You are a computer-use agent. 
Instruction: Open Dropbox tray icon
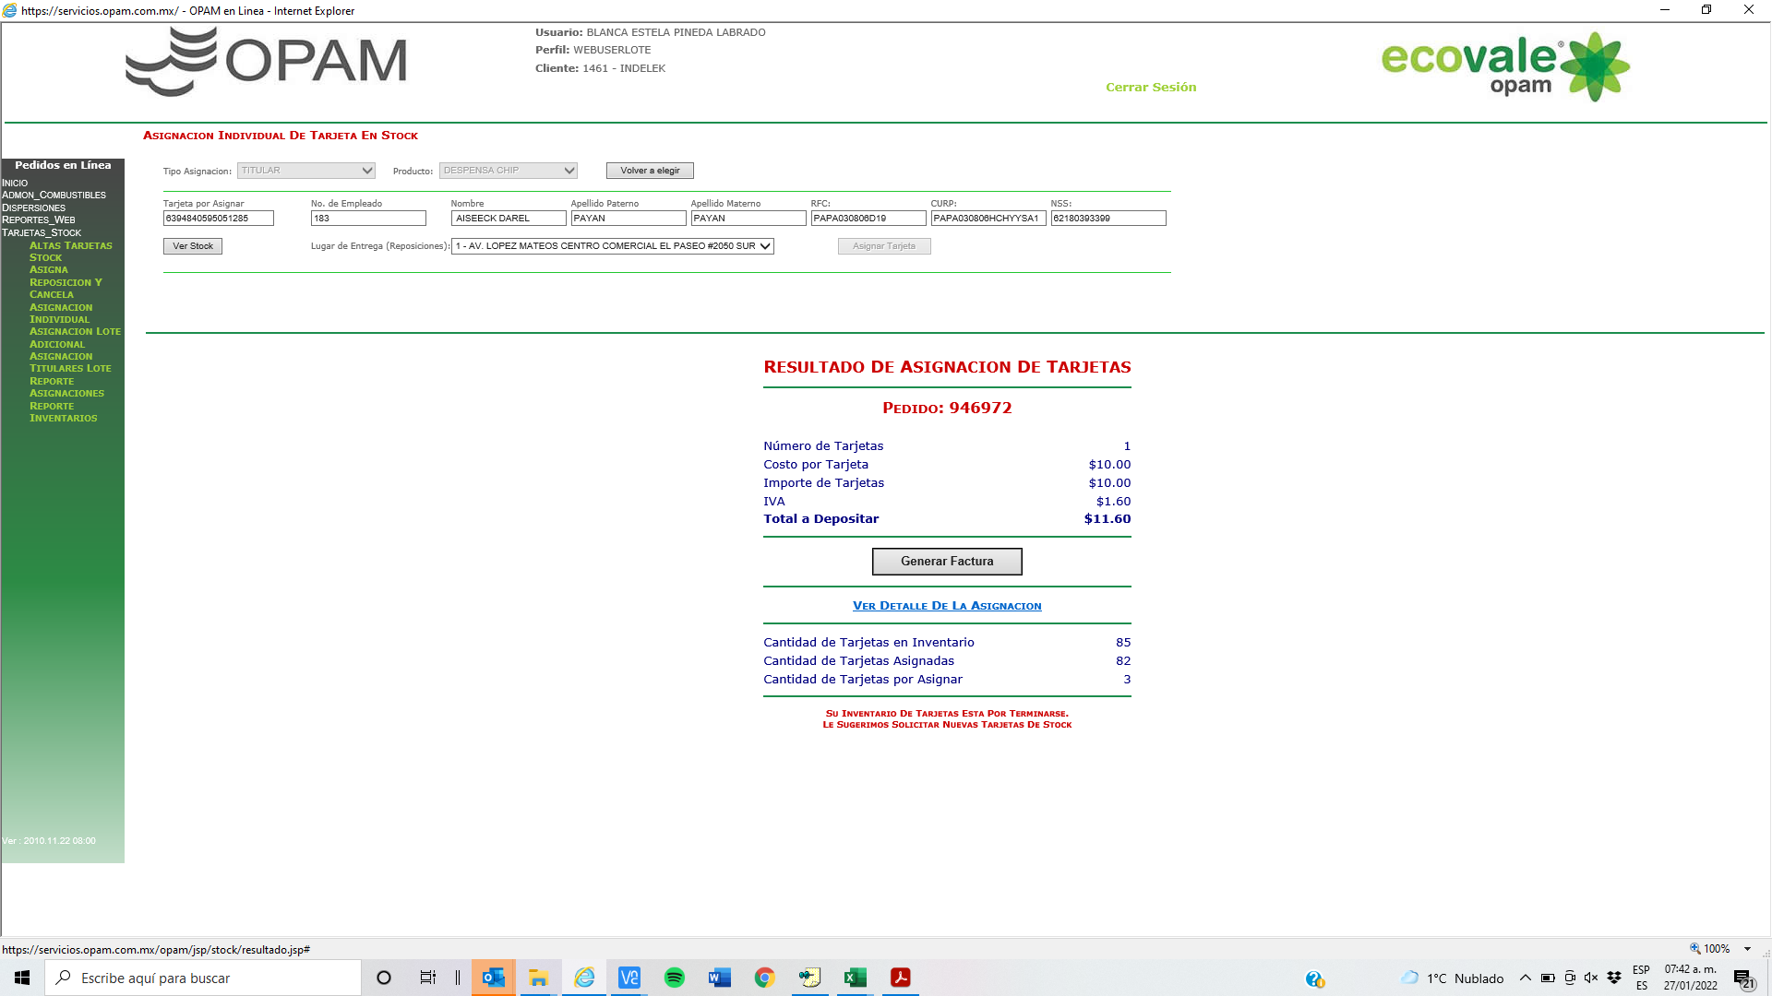click(x=1614, y=978)
